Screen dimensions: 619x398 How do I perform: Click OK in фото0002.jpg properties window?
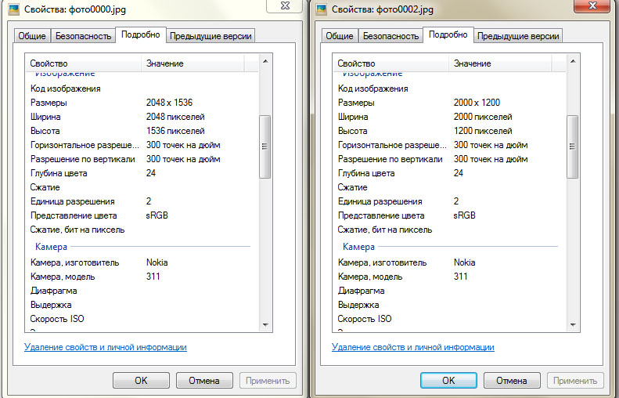tap(448, 380)
